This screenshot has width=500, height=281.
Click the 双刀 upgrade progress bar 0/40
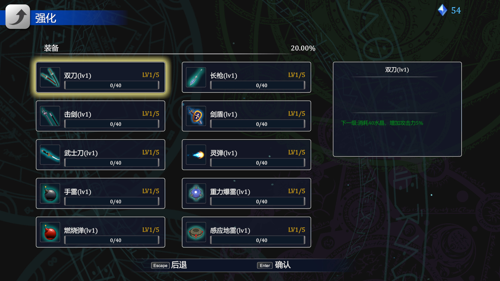[x=112, y=85]
